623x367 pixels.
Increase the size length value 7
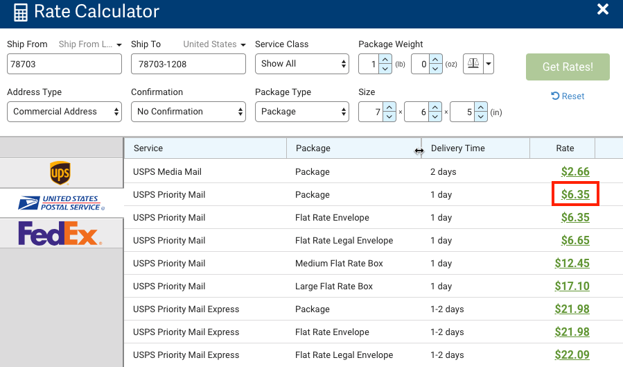tap(389, 108)
